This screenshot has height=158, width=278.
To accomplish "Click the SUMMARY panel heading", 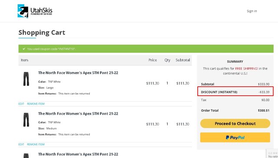I will tap(235, 61).
